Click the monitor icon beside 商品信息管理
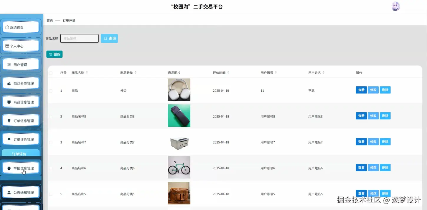The height and width of the screenshot is (210, 427). coord(9,102)
